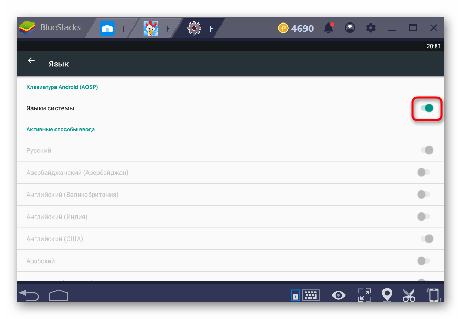Viewport: 461px width, 319px height.
Task: Open the location pin tool
Action: point(387,295)
